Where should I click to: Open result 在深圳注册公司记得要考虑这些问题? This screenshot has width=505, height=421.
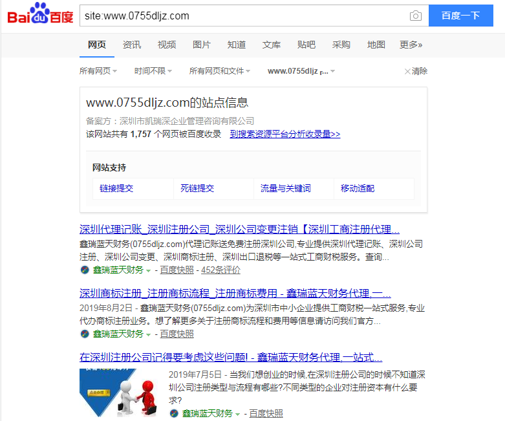[x=231, y=357]
